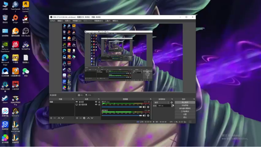
Task: Open the Recycle Bin desktop icon
Action: point(5,19)
